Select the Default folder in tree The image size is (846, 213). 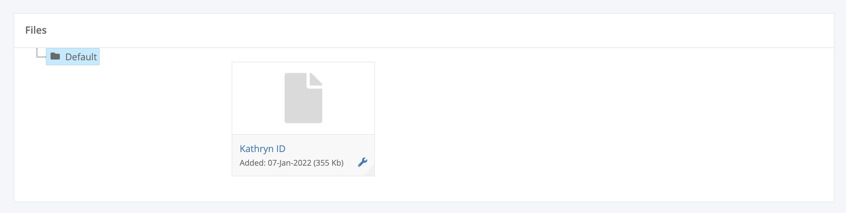(73, 57)
